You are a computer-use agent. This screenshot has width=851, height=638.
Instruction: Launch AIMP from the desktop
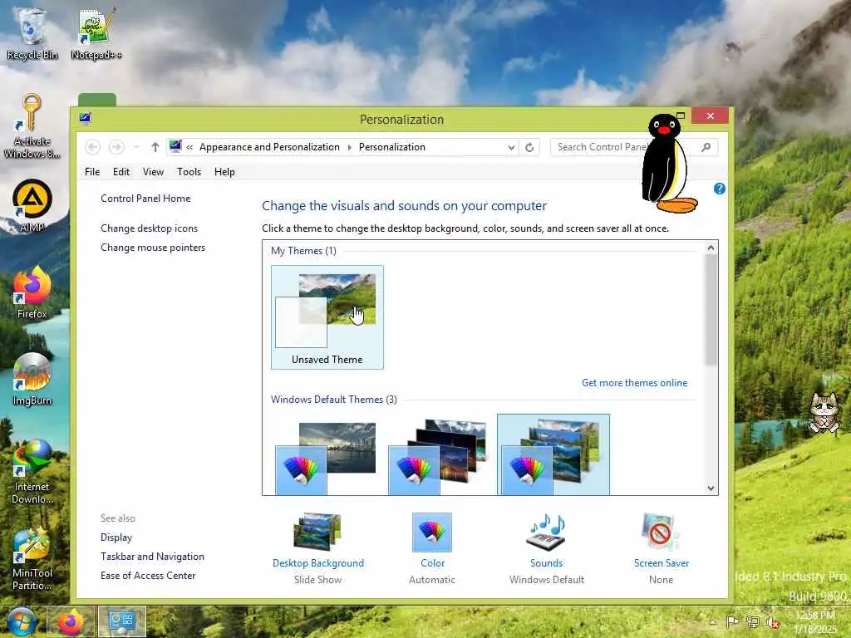click(32, 206)
